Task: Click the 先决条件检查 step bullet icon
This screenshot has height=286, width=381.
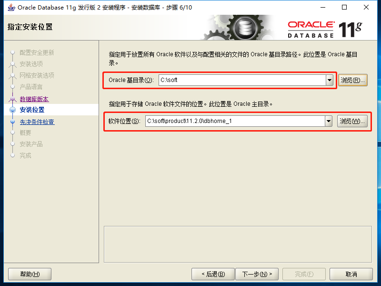Action: (13, 122)
